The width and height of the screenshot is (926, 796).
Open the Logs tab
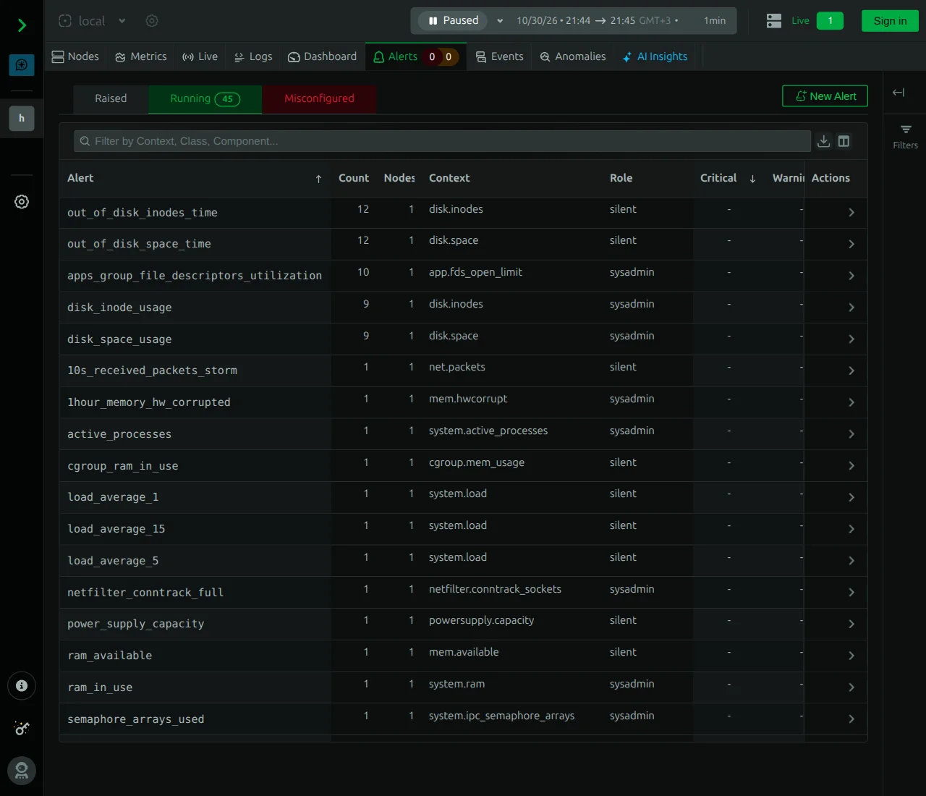[253, 56]
